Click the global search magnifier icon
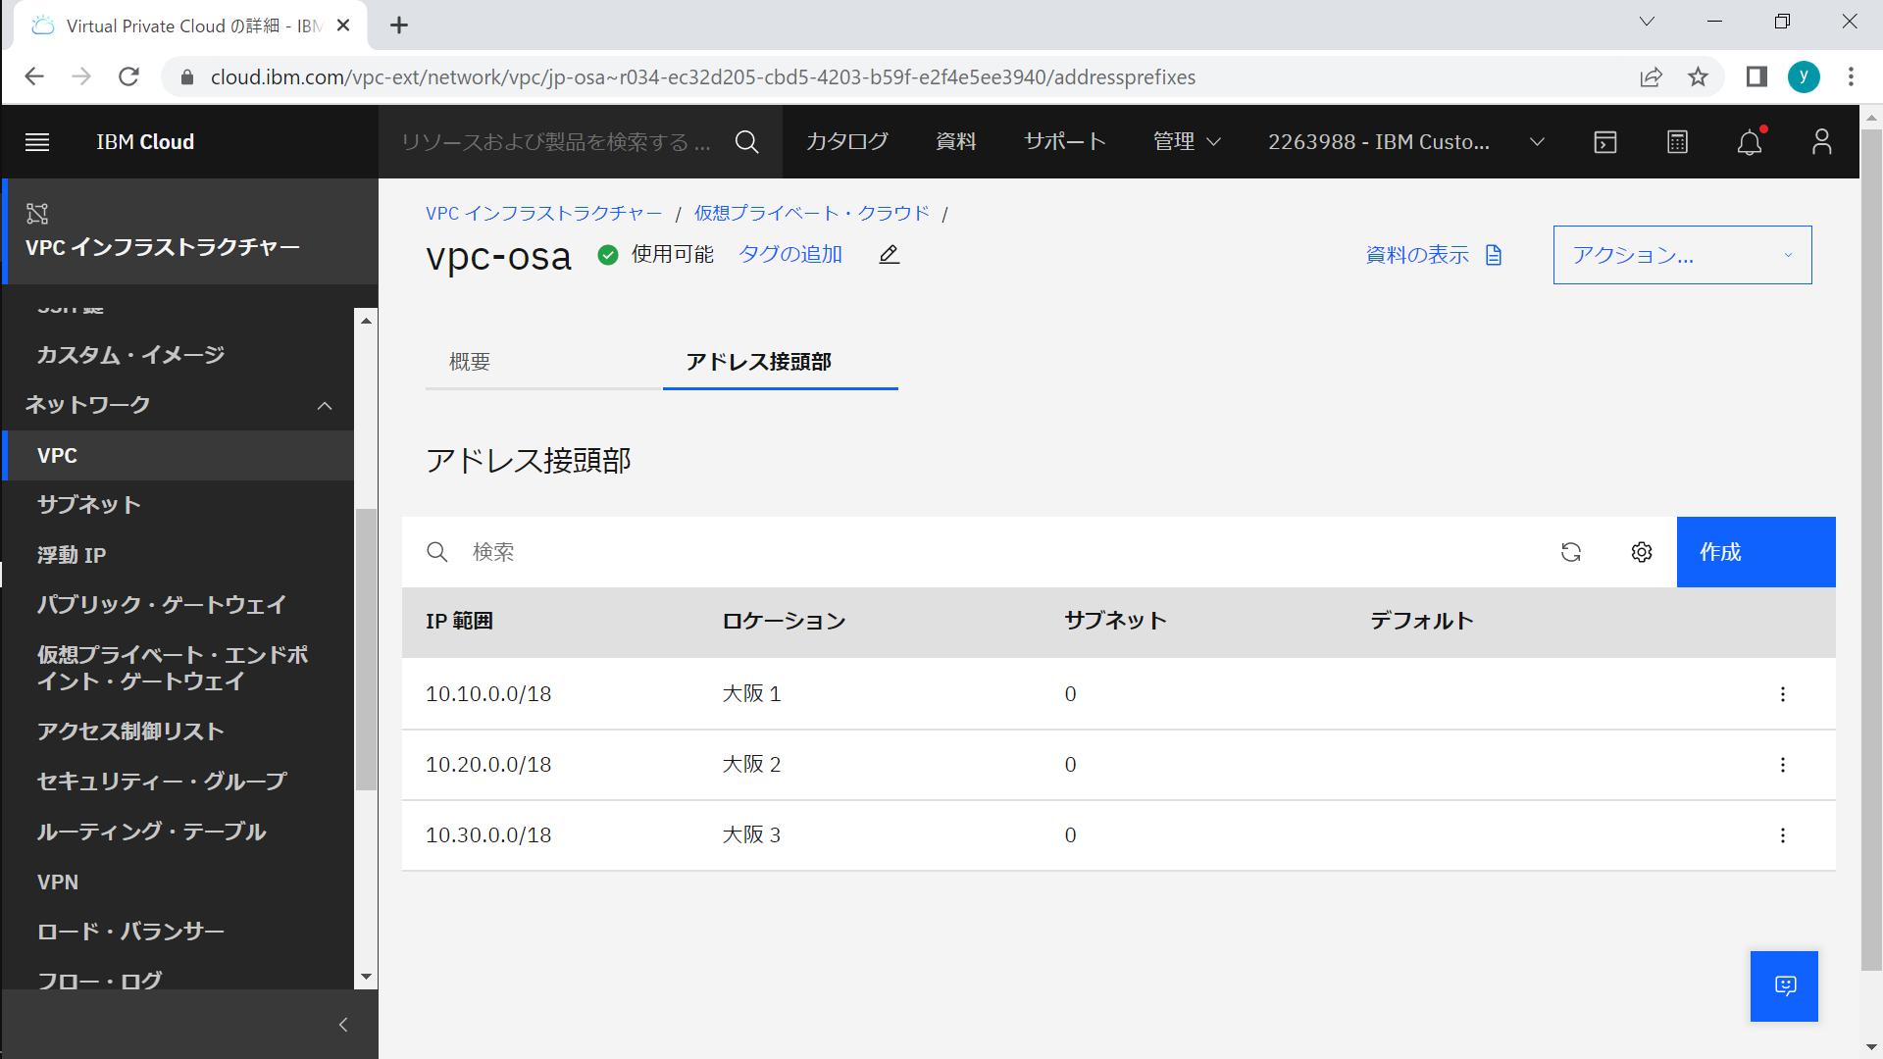The height and width of the screenshot is (1059, 1883). pos(746,142)
